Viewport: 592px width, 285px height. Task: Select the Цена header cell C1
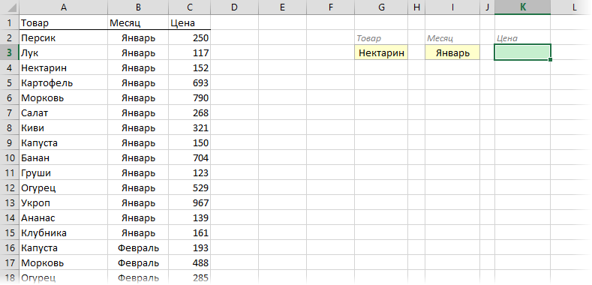click(190, 22)
